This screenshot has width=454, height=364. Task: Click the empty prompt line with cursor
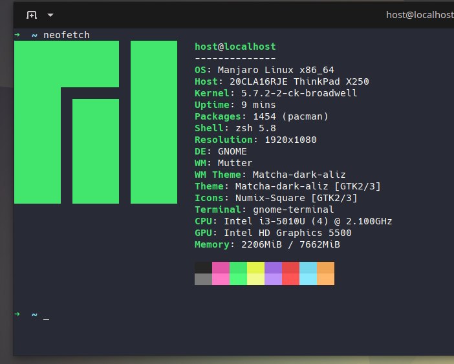tap(32, 314)
